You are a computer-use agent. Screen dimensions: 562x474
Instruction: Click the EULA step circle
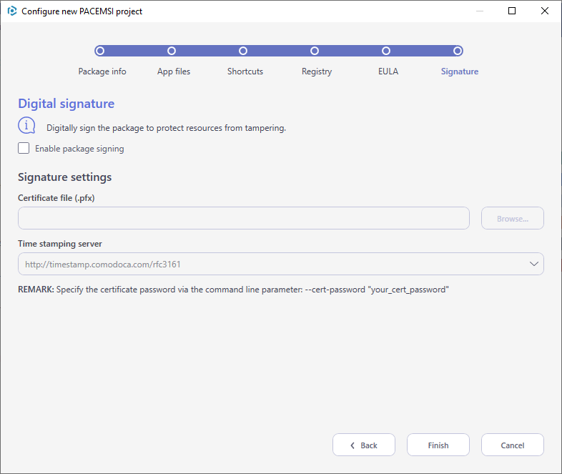(386, 51)
